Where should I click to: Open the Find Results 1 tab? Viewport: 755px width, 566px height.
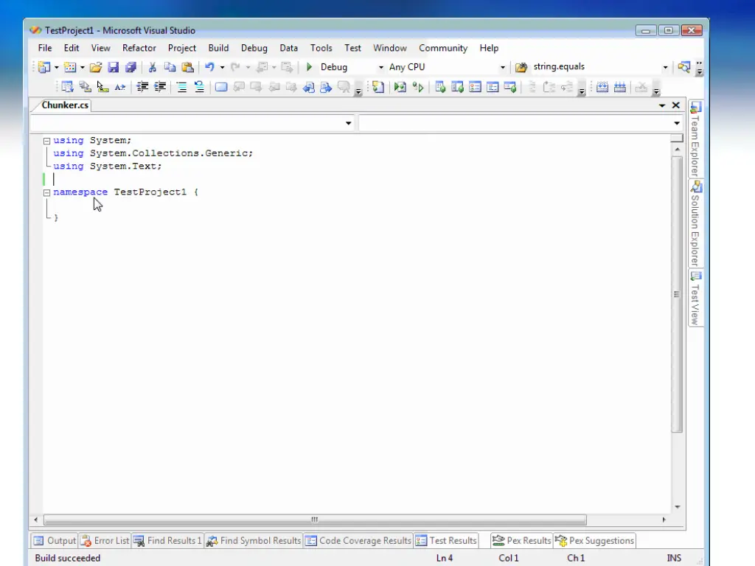click(167, 540)
